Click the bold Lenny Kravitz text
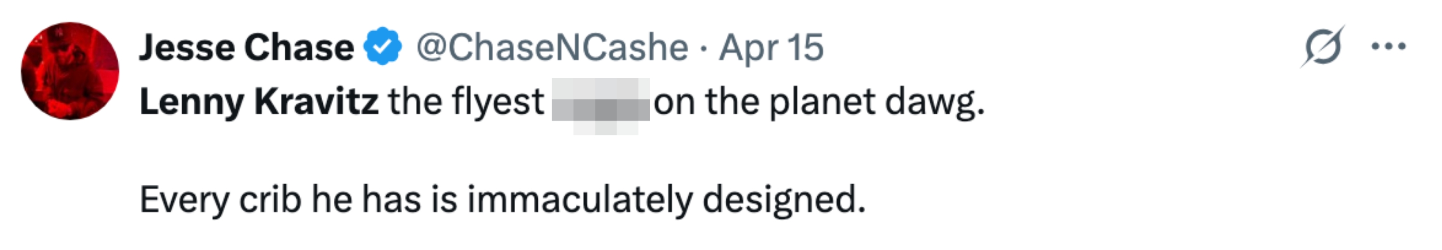This screenshot has width=1442, height=250. click(x=259, y=102)
